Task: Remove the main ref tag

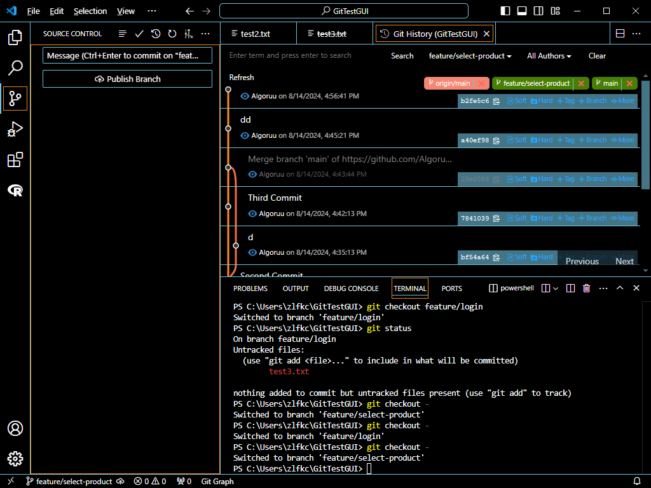Action: [x=630, y=83]
